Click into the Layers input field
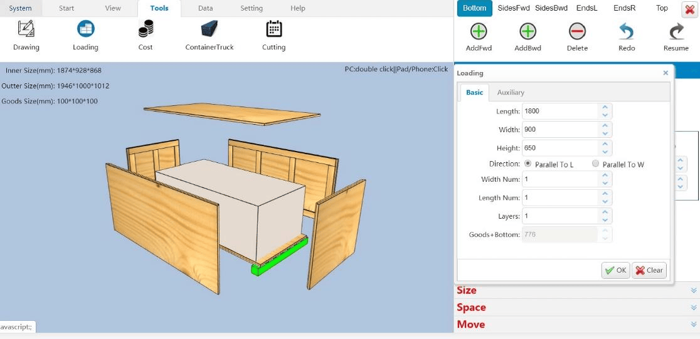This screenshot has width=700, height=339. click(560, 216)
